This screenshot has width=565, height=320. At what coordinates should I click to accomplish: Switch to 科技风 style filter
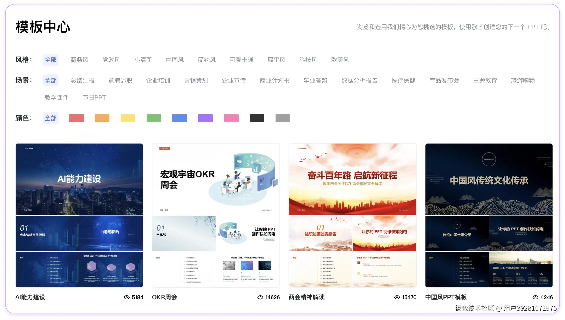[x=308, y=60]
